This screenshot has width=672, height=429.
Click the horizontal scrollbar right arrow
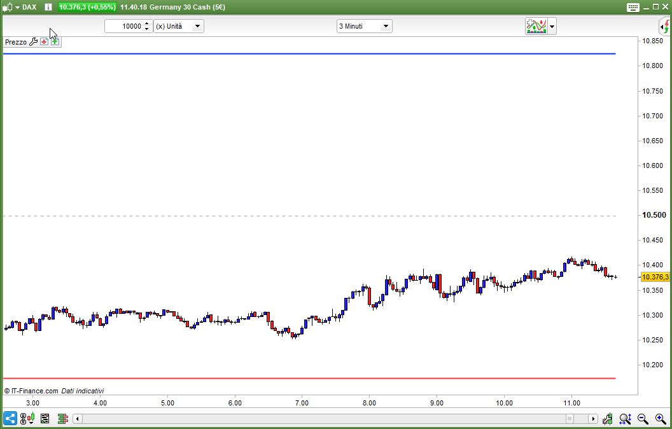(593, 419)
